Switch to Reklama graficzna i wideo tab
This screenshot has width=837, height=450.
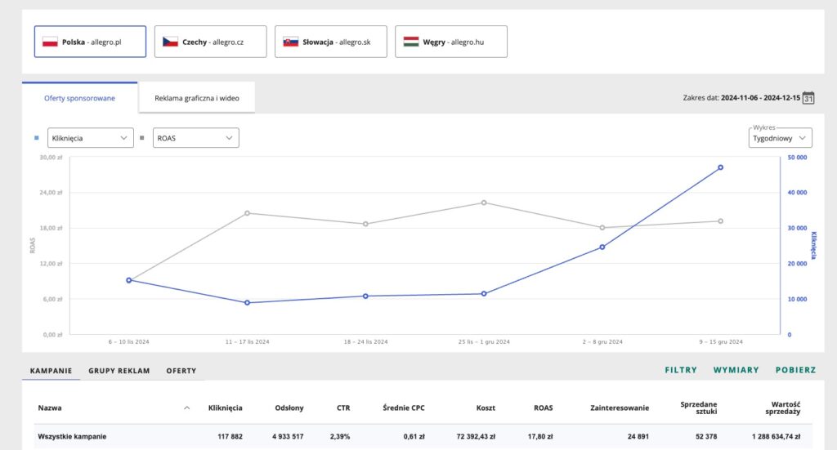coord(196,98)
